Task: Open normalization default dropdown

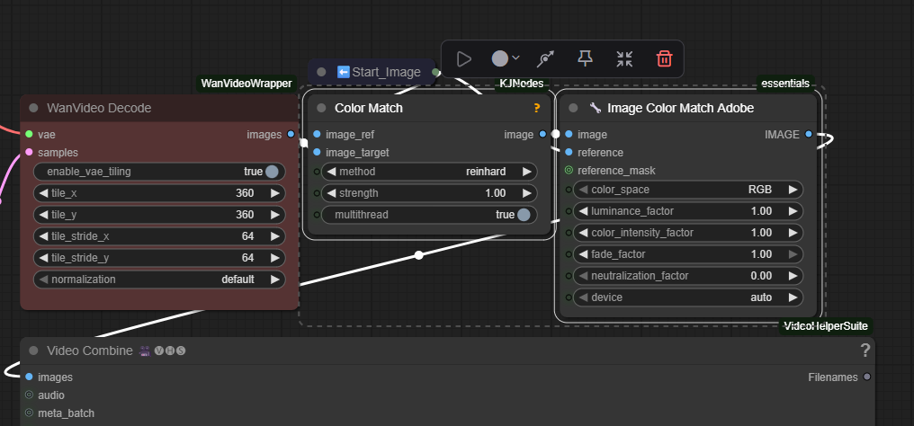Action: pos(159,280)
